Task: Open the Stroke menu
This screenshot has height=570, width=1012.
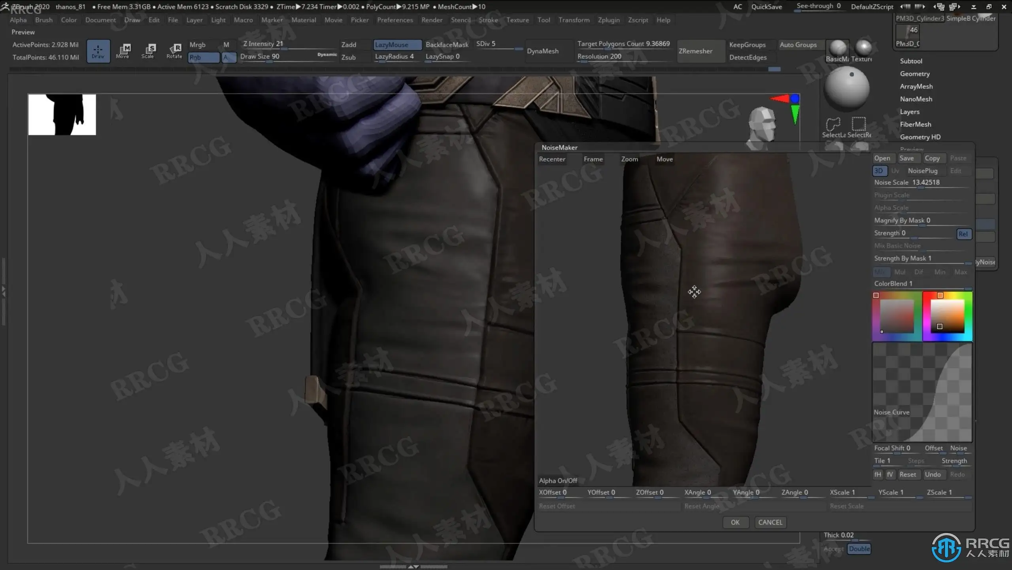Action: point(488,20)
